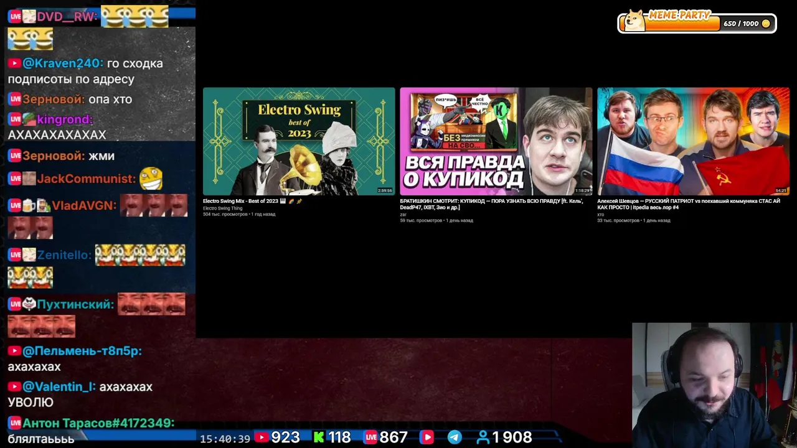Click the username @Valentin_I in chat
Screen dimensions: 797x448
(59, 387)
